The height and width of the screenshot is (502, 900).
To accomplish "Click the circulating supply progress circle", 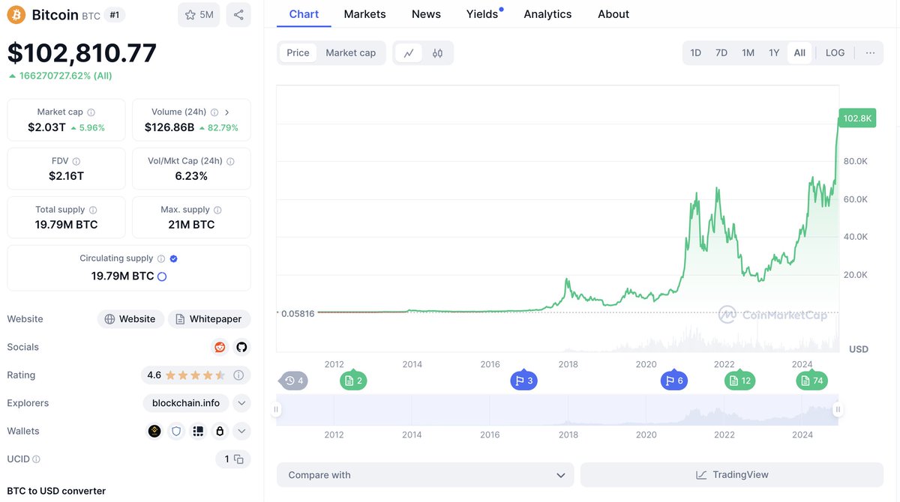I will [x=162, y=276].
